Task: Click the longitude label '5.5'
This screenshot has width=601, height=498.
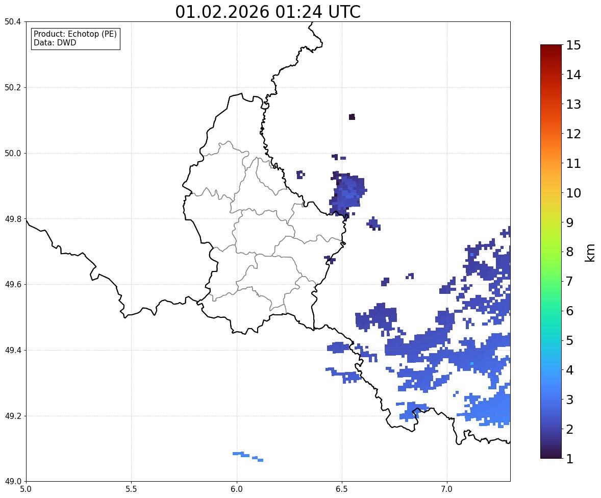Action: tap(131, 489)
